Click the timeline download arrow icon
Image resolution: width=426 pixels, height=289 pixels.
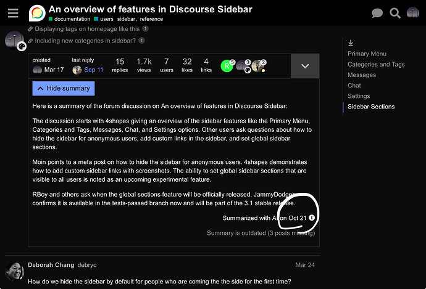tap(351, 43)
